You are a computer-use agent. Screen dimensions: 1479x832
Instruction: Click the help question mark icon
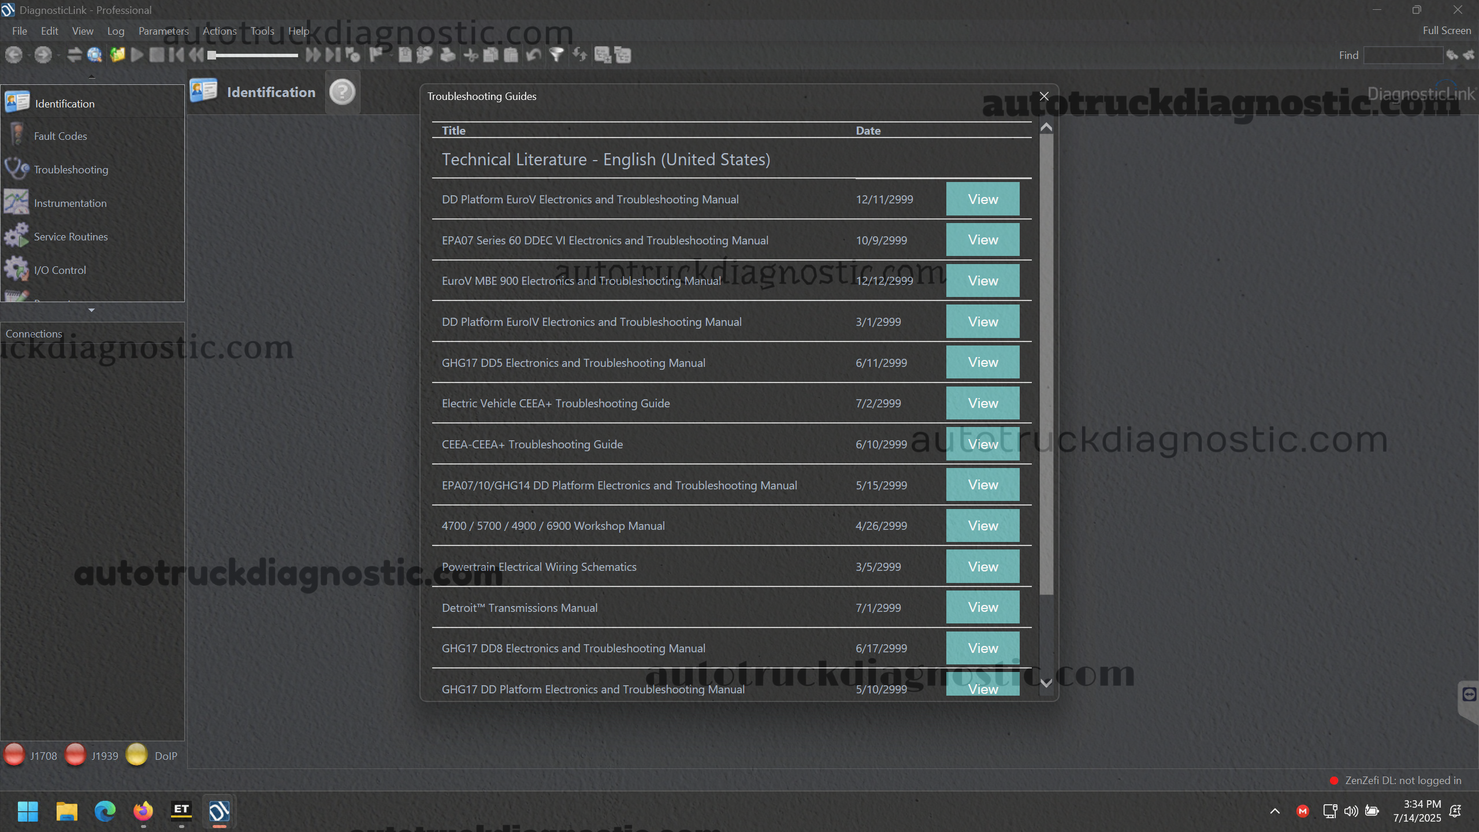click(342, 92)
